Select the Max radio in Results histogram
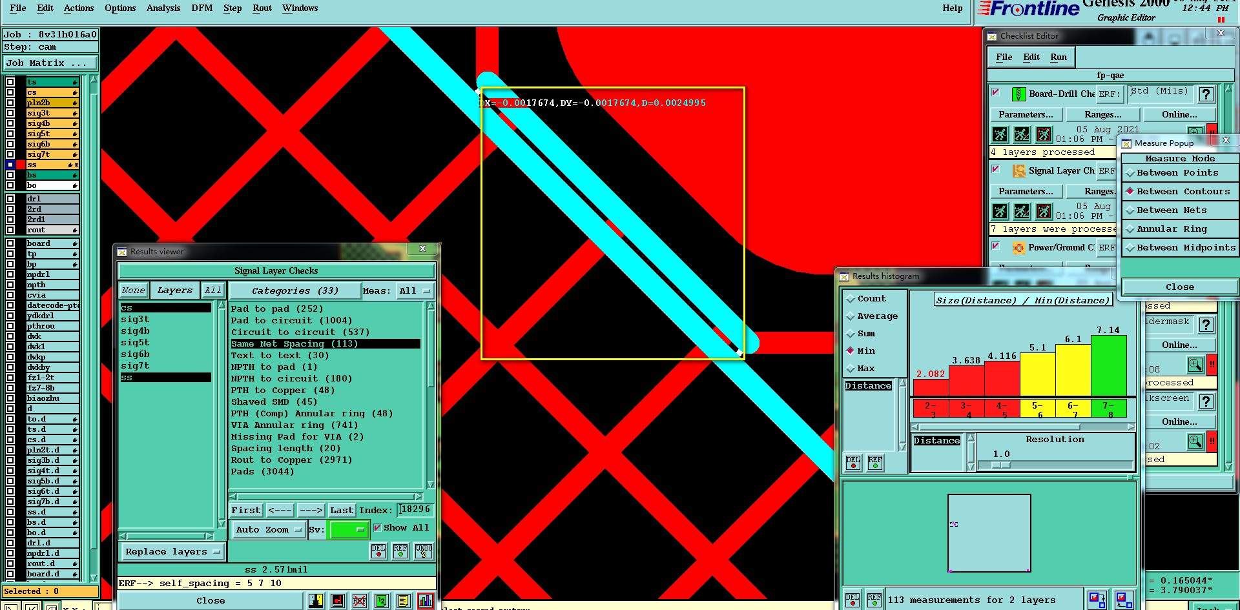Screen dimensions: 1240x610 [851, 369]
